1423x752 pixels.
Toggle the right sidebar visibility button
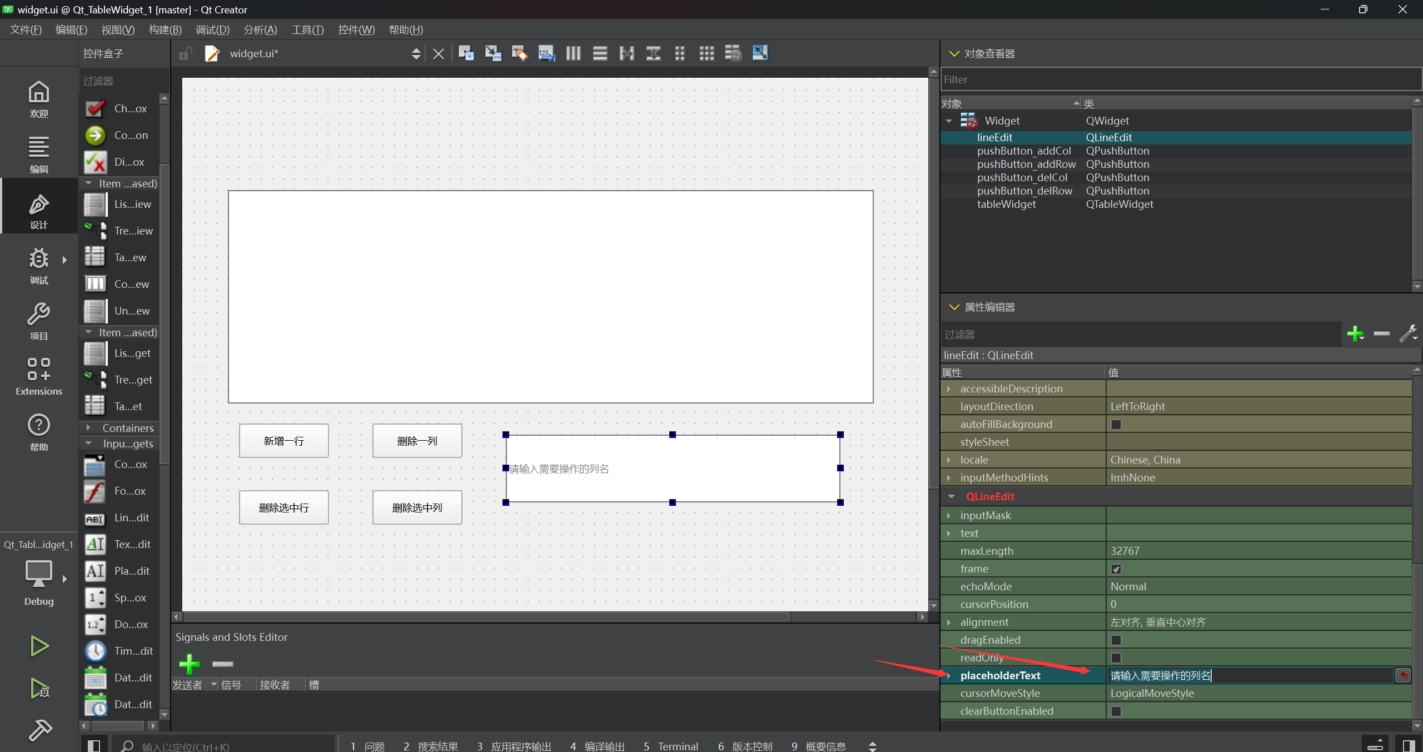click(1408, 745)
